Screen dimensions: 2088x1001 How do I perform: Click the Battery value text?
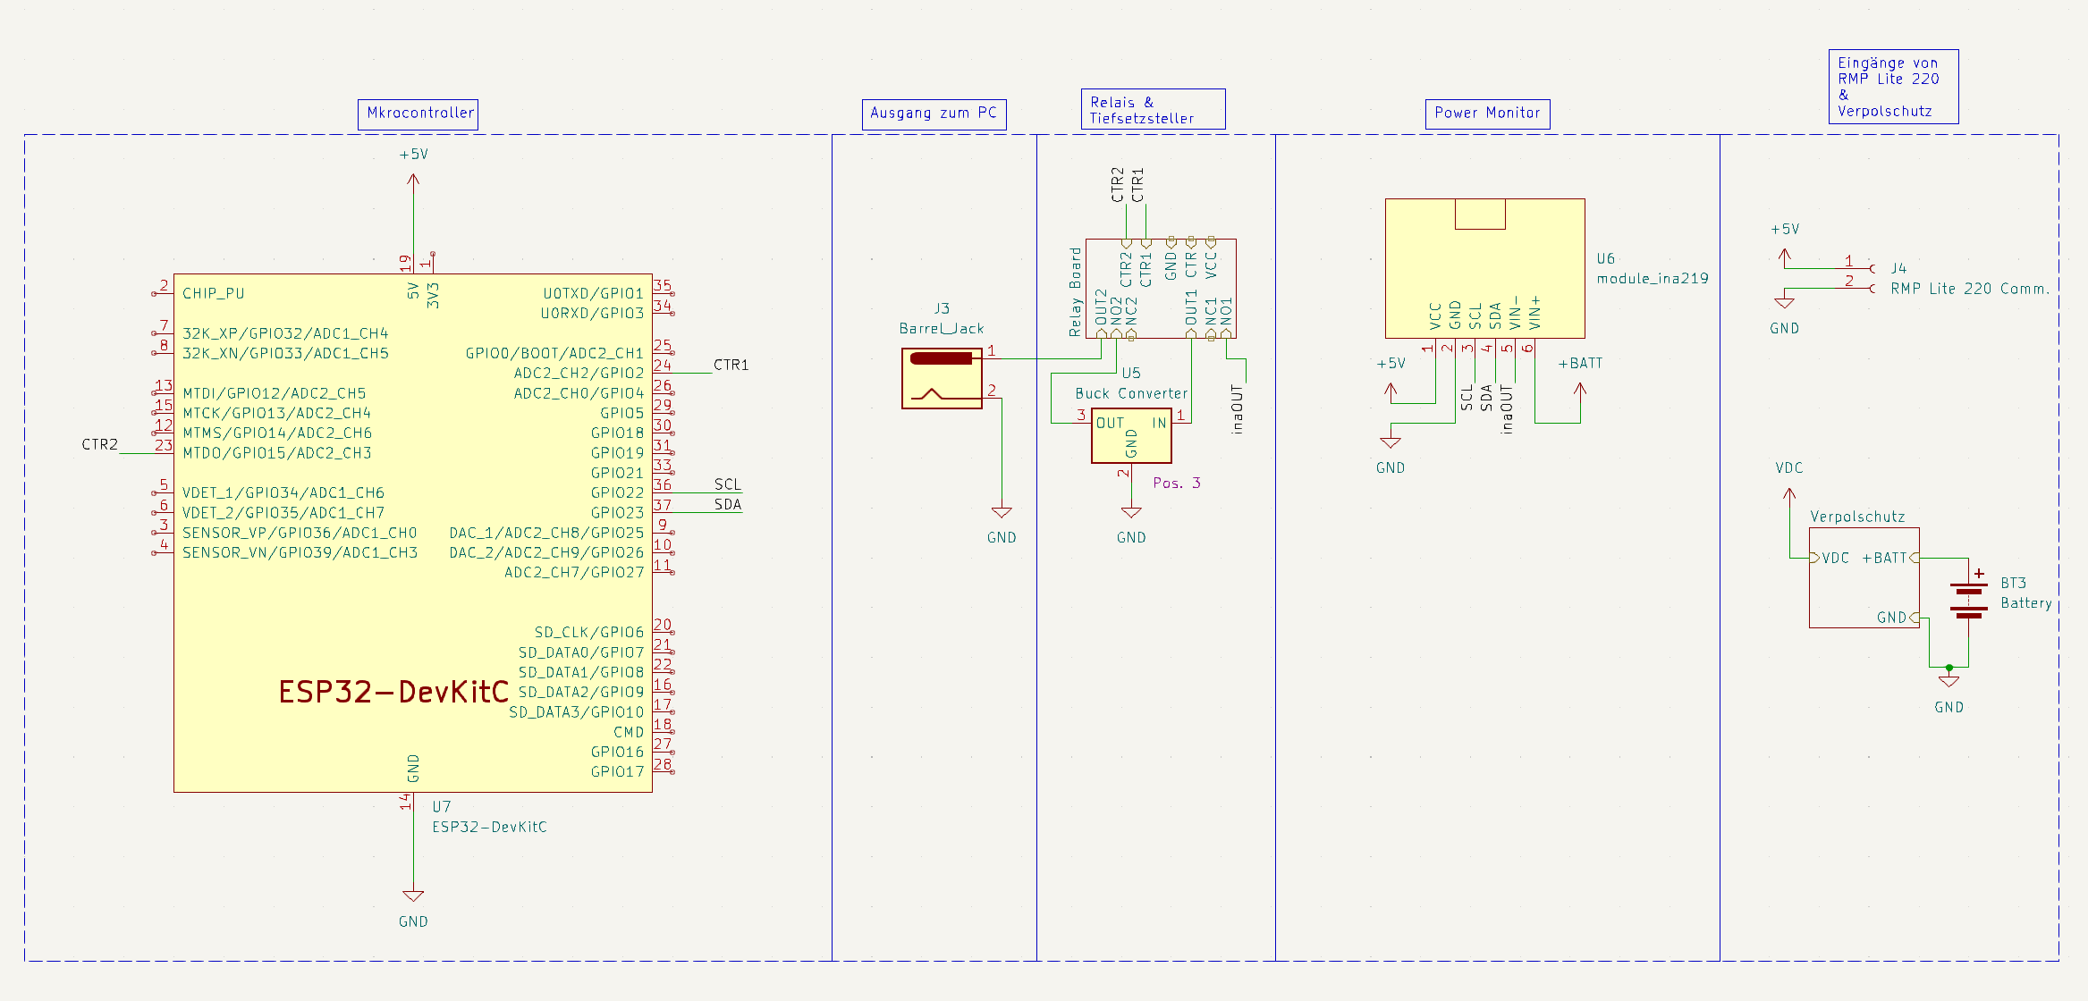click(x=2026, y=603)
